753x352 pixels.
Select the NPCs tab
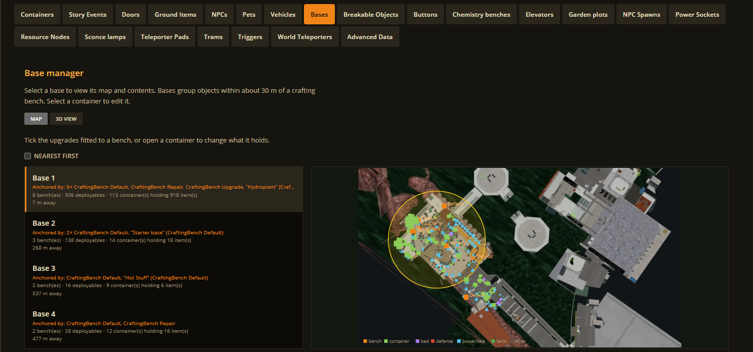point(220,15)
